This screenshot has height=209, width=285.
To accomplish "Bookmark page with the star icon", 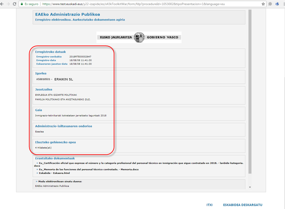I will click(x=263, y=4).
